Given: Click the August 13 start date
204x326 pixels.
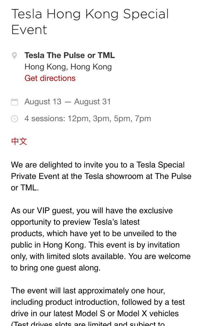Looking at the screenshot, I should (43, 102).
